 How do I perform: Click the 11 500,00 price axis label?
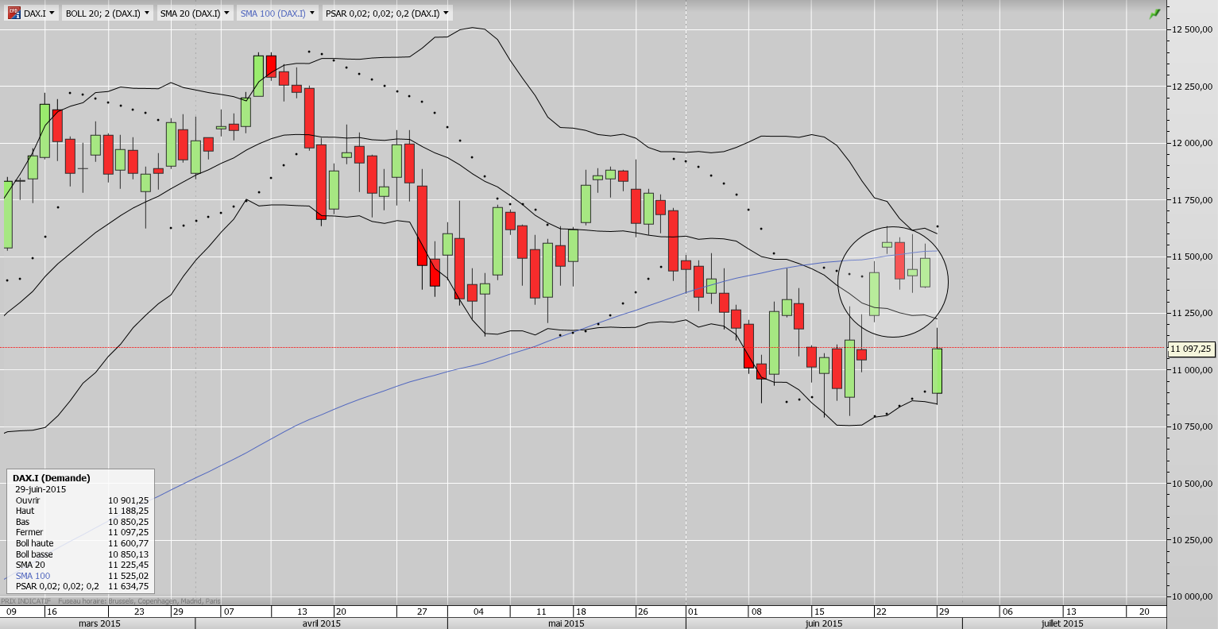click(1193, 257)
